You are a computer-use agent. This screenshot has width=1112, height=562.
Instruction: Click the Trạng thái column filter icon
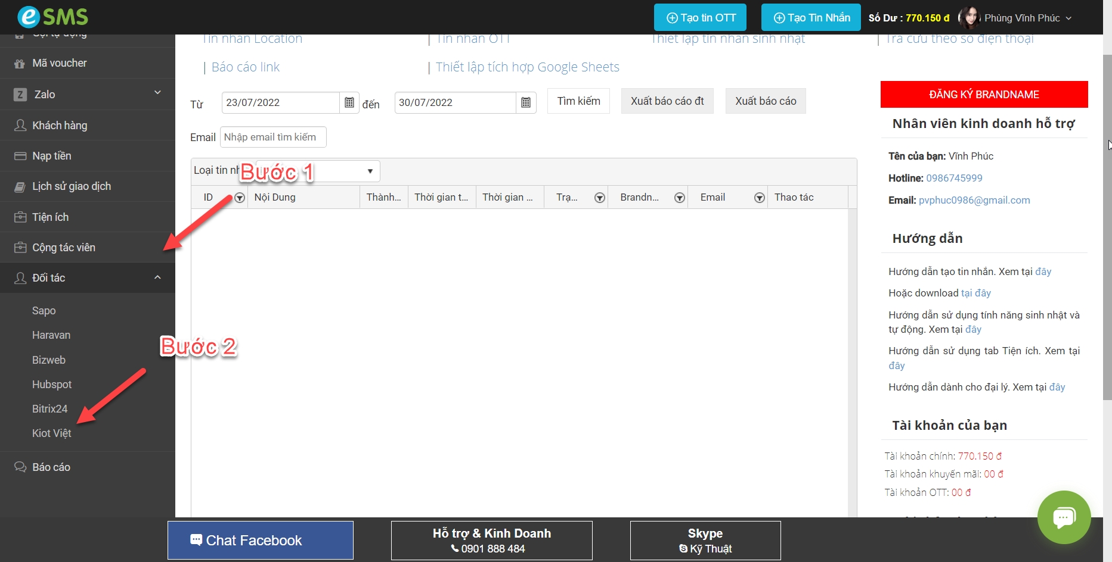pyautogui.click(x=600, y=198)
